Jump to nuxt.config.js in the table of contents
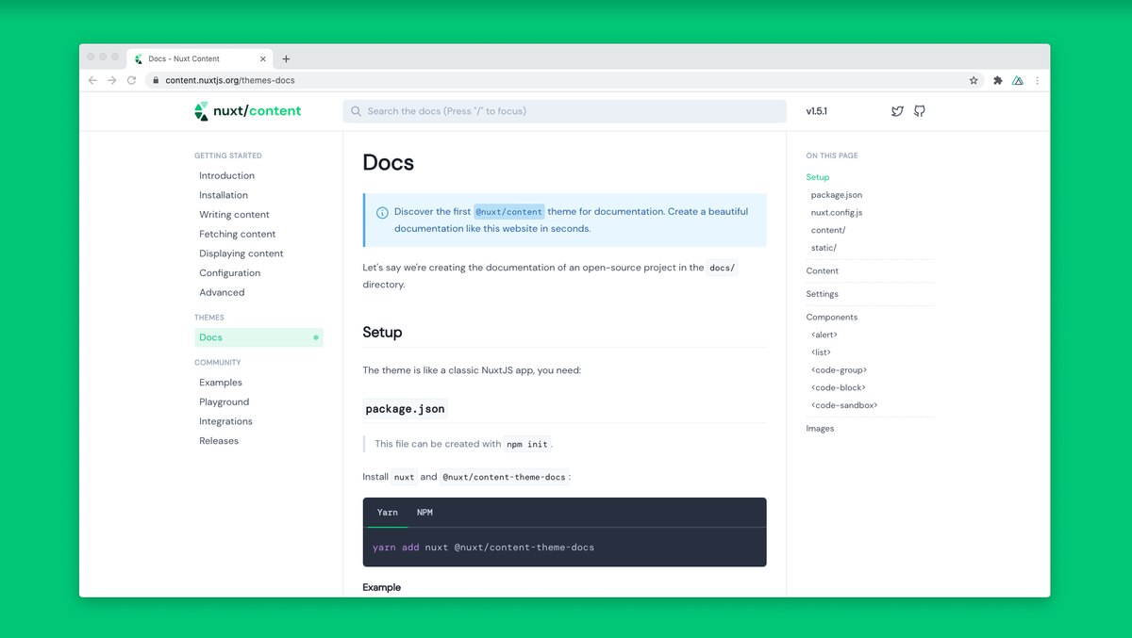The height and width of the screenshot is (638, 1132). point(837,213)
